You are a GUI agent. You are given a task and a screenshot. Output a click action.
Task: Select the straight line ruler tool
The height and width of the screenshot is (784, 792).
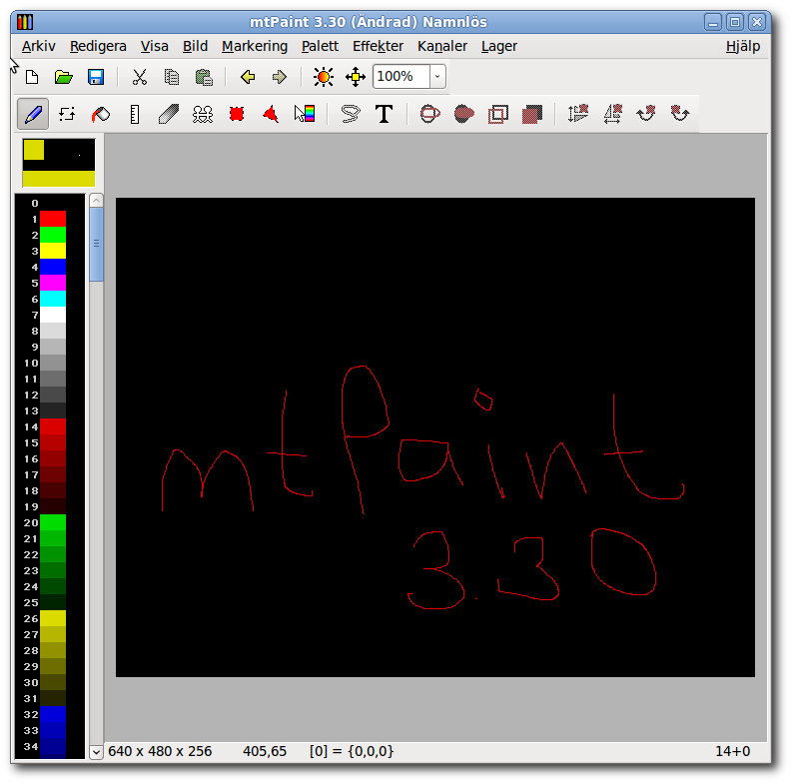tap(135, 114)
